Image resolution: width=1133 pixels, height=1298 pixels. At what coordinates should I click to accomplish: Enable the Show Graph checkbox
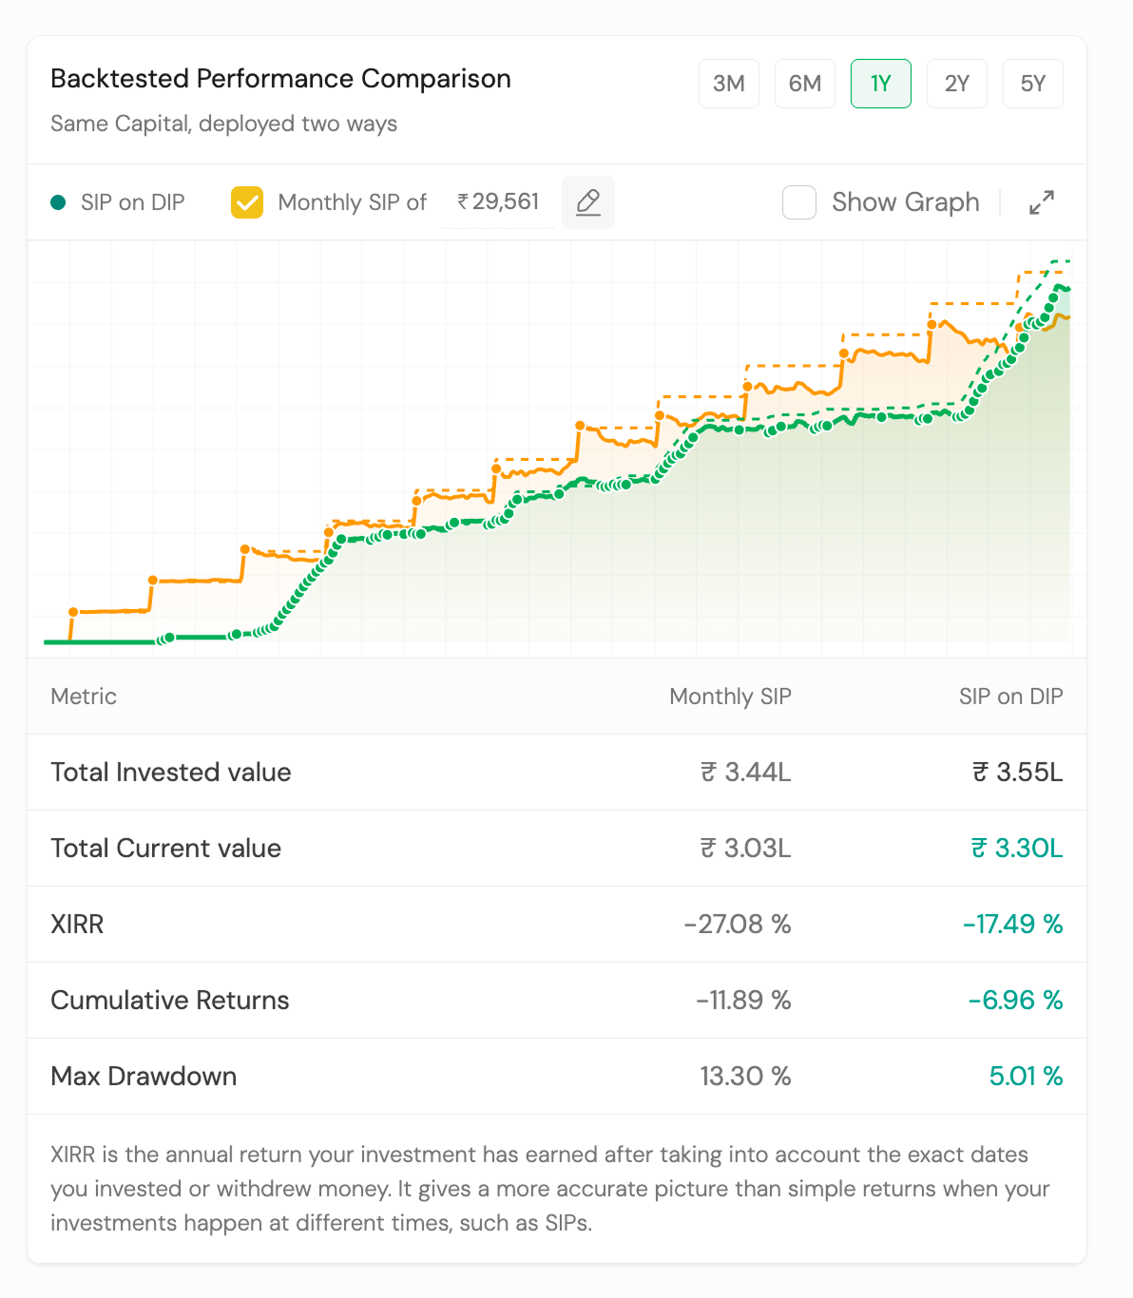coord(799,202)
